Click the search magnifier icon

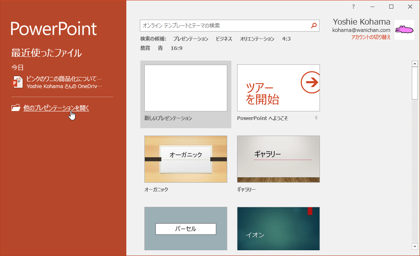(x=314, y=25)
